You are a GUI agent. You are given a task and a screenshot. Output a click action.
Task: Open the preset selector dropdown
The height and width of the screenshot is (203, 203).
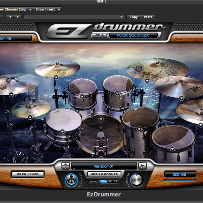click(73, 17)
